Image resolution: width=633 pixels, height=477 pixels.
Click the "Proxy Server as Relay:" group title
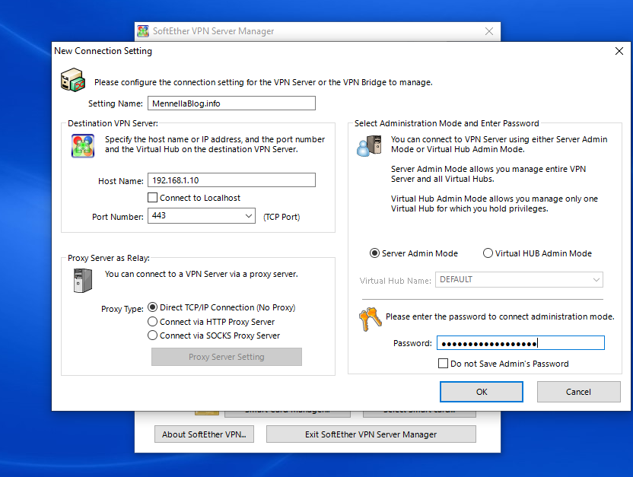[109, 258]
